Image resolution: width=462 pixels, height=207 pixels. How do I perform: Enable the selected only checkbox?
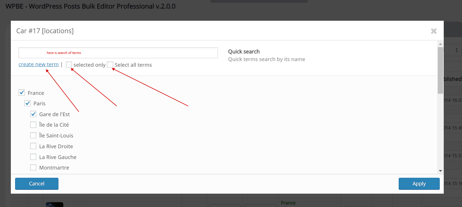click(x=69, y=65)
